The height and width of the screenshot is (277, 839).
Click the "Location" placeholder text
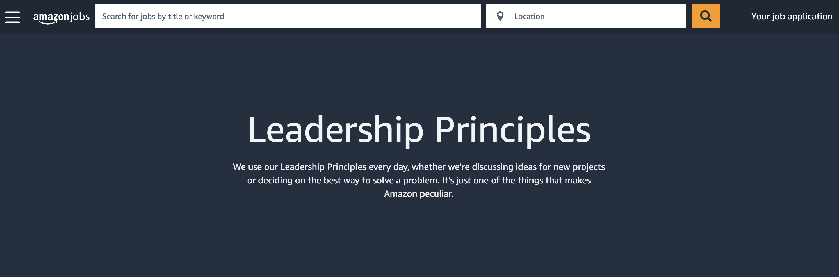tap(529, 16)
